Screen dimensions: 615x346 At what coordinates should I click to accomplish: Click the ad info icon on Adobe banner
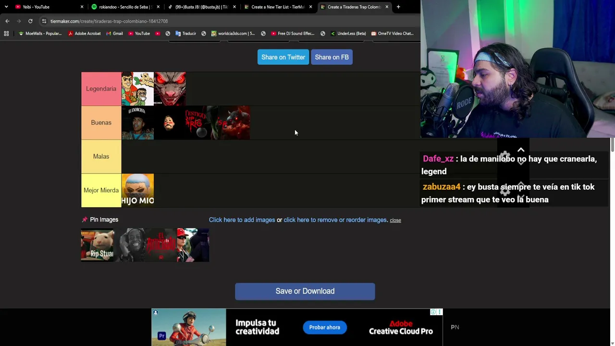433,312
